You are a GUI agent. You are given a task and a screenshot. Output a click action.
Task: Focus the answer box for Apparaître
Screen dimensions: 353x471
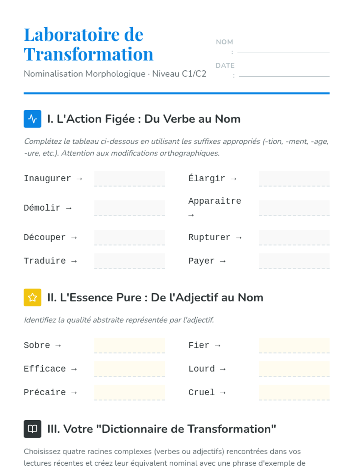(x=294, y=208)
